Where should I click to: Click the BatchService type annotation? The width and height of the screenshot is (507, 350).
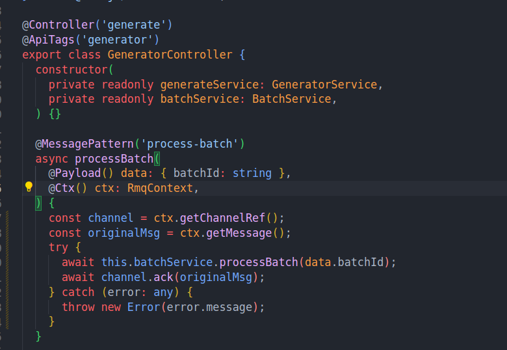pyautogui.click(x=292, y=100)
